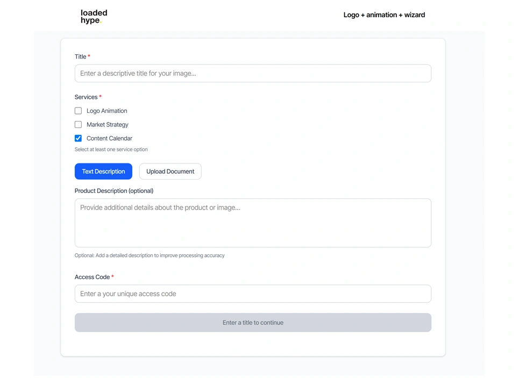Tick the Market Strategy checkbox
The image size is (519, 378).
79,125
